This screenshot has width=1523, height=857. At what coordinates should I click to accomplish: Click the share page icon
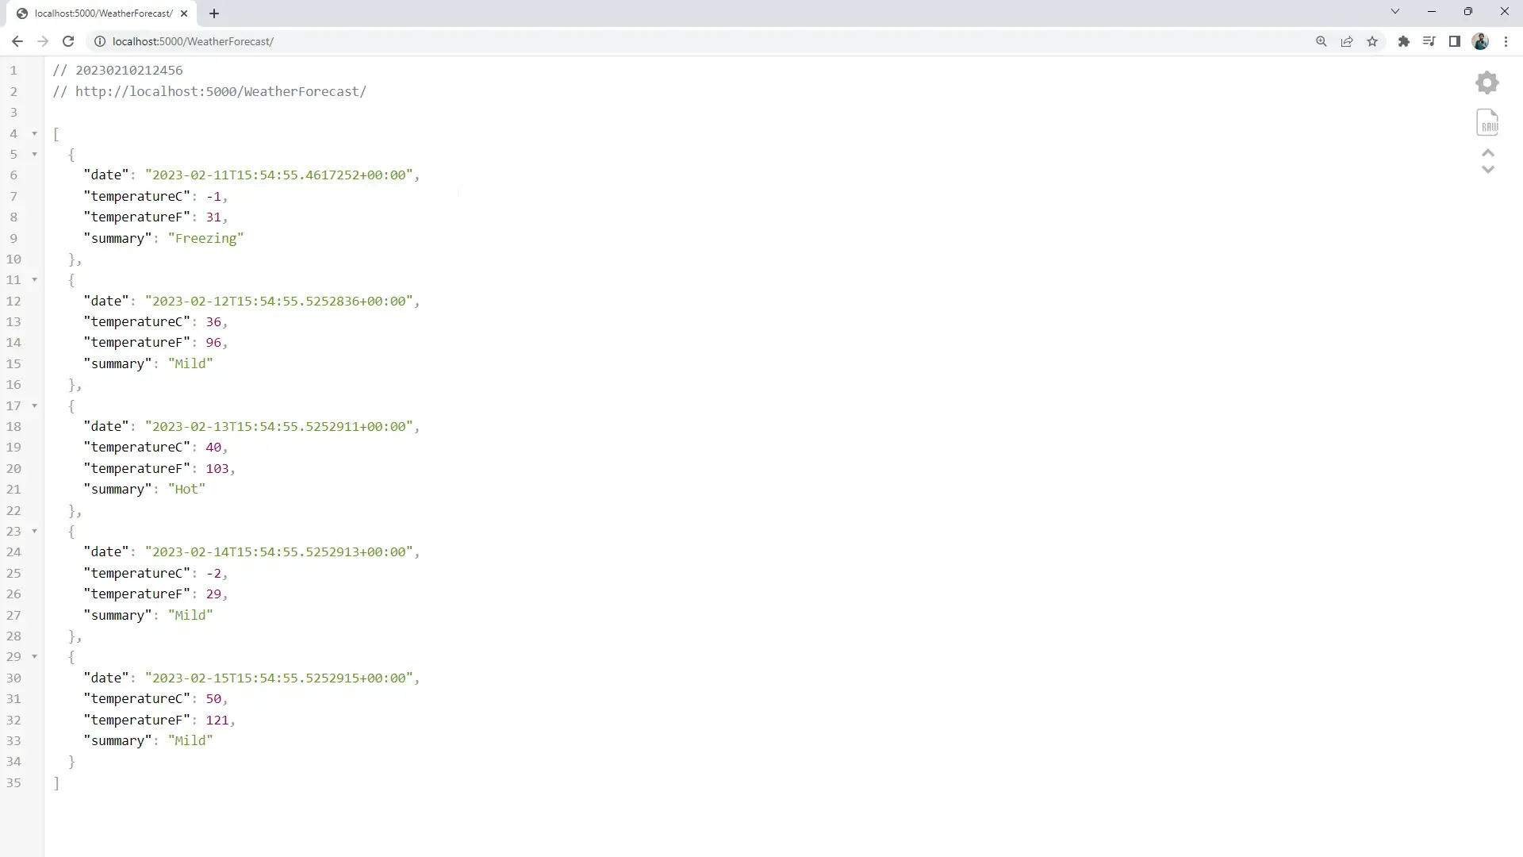(x=1346, y=41)
